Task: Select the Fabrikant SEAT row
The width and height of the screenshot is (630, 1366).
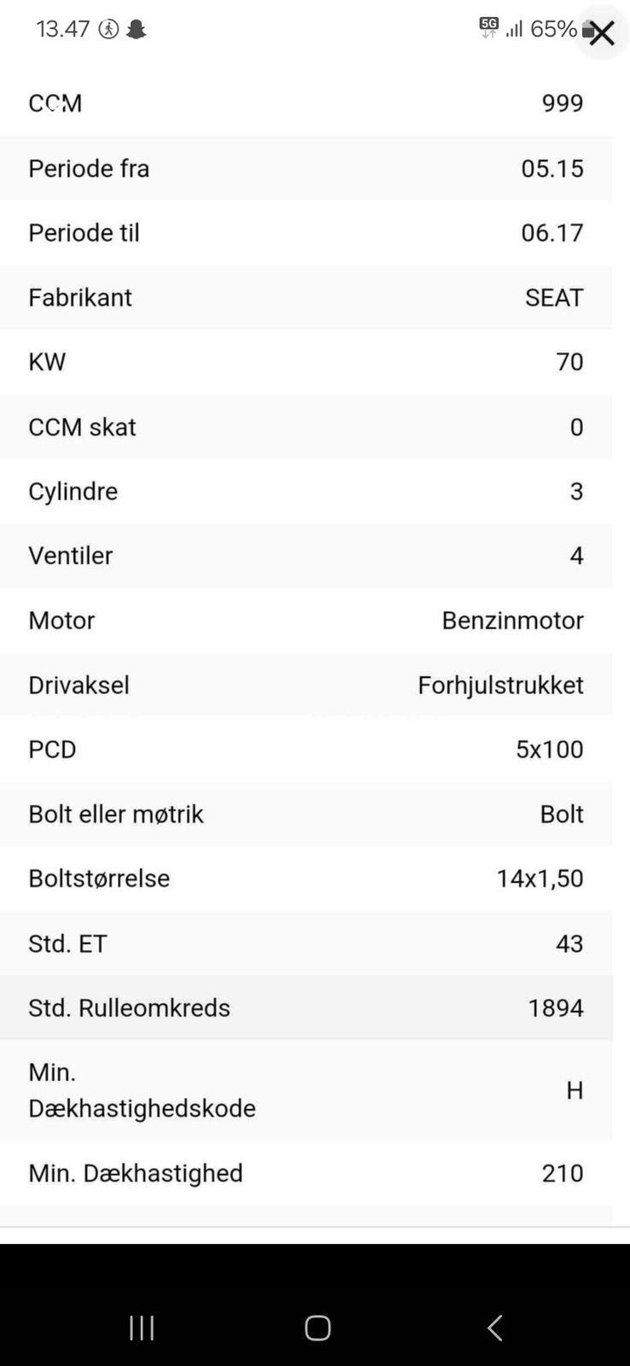Action: tap(306, 297)
